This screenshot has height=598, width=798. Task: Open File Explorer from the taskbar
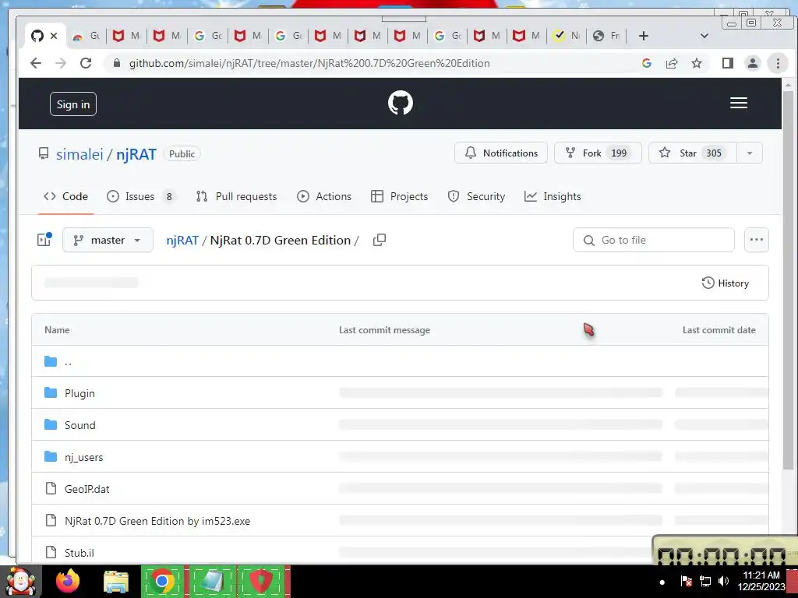[116, 581]
